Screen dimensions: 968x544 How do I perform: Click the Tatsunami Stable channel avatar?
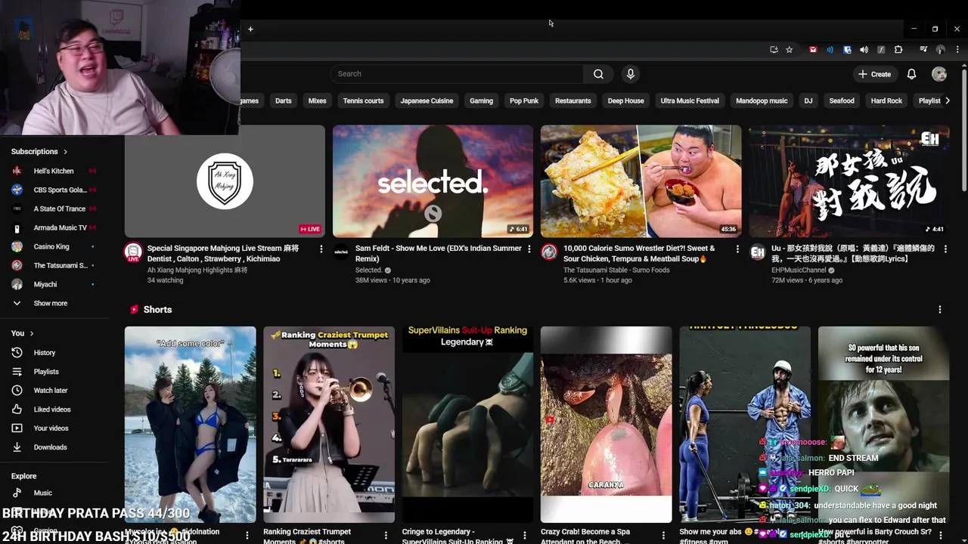[549, 252]
